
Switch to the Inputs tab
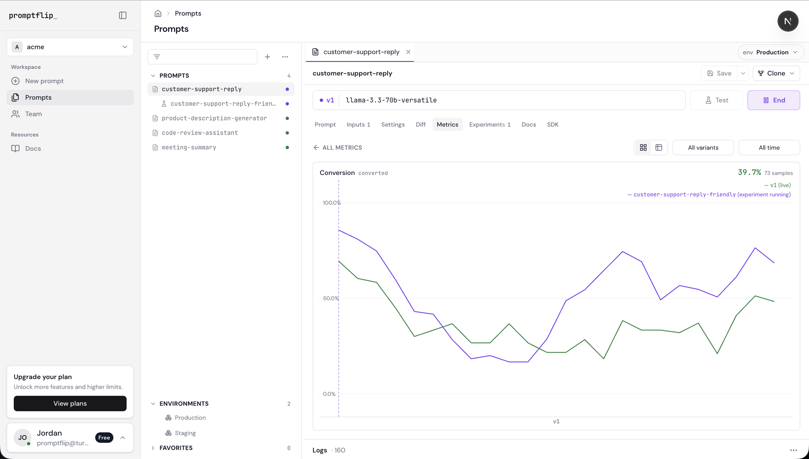[358, 124]
